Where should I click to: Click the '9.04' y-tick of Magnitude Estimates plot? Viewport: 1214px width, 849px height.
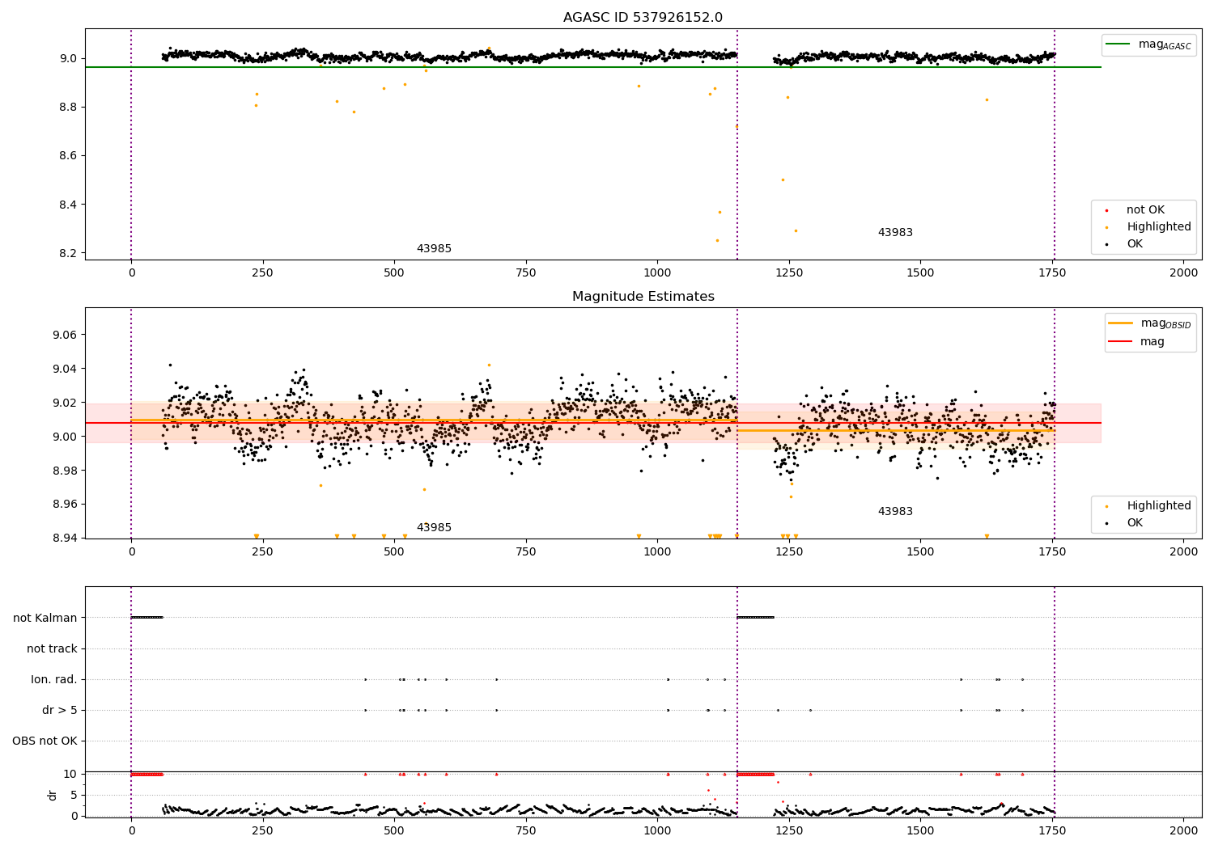coord(65,369)
